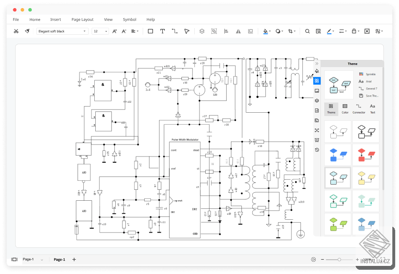The image size is (399, 274).
Task: Open the 'Elegant soft black' font dropdown
Action: click(x=62, y=31)
